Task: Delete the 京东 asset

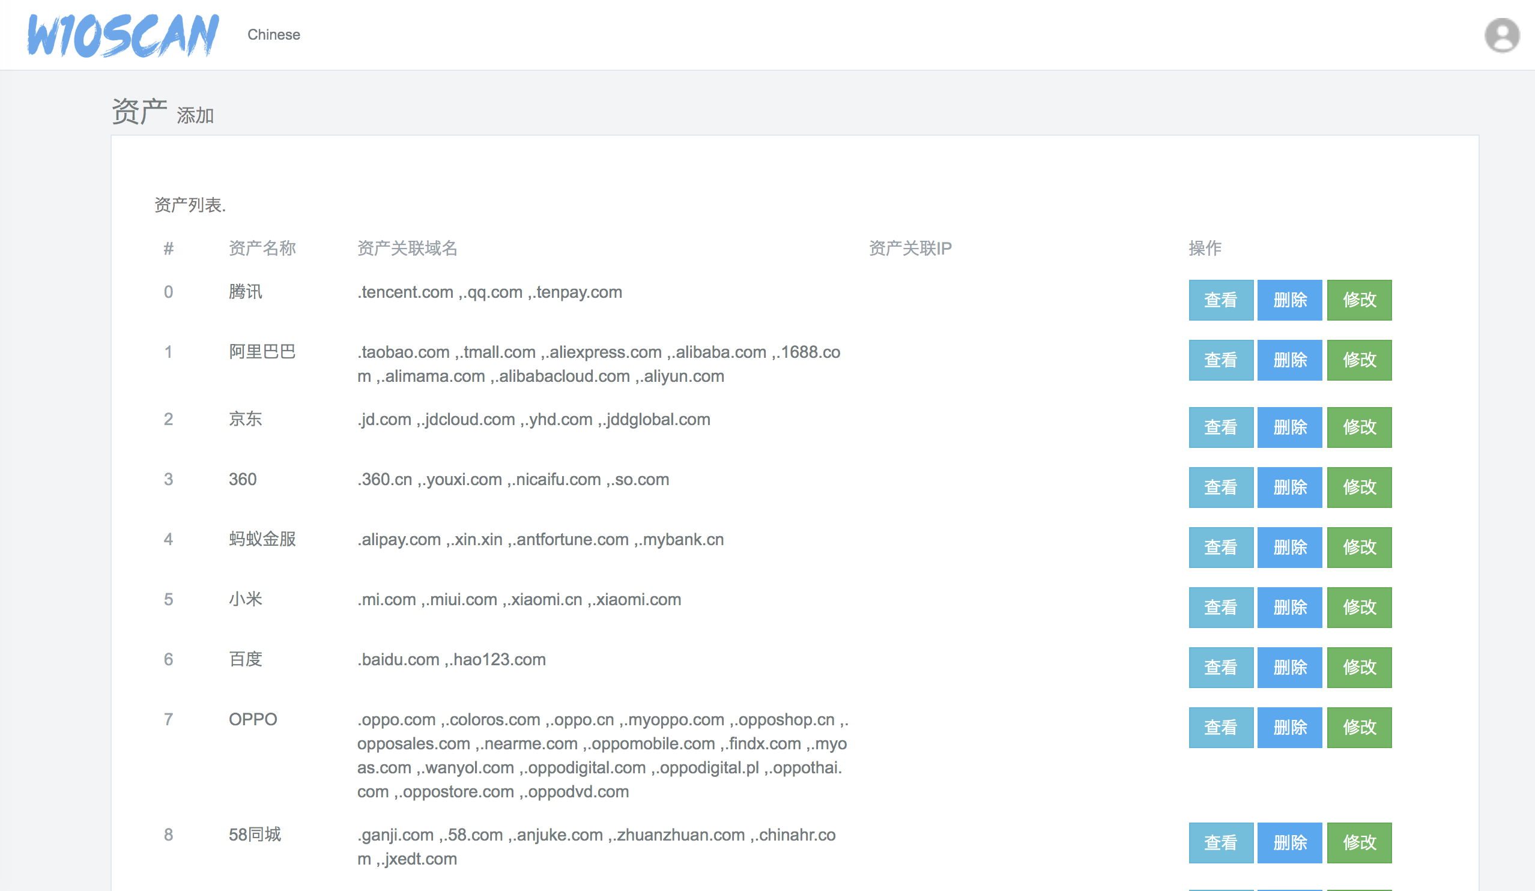Action: (x=1289, y=427)
